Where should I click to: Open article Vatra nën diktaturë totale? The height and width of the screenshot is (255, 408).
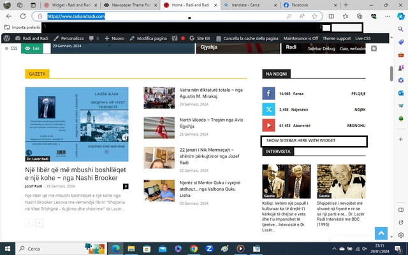[x=211, y=93]
